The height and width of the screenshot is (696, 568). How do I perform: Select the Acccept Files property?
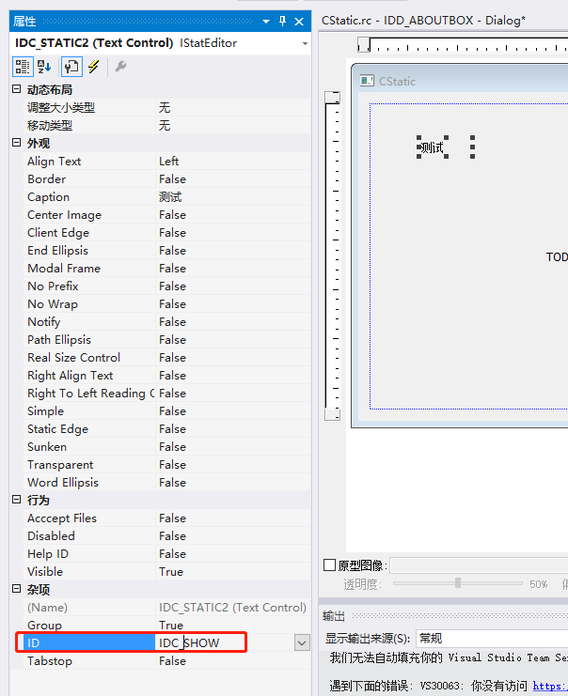click(167, 518)
